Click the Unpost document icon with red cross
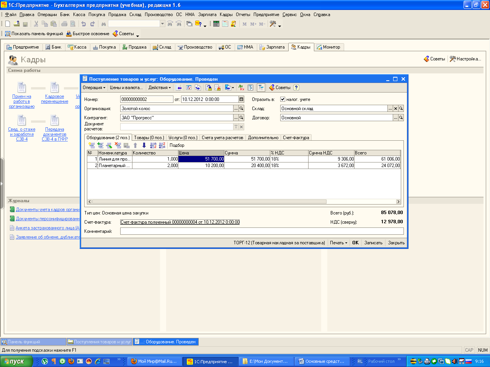The image size is (490, 367). 217,88
